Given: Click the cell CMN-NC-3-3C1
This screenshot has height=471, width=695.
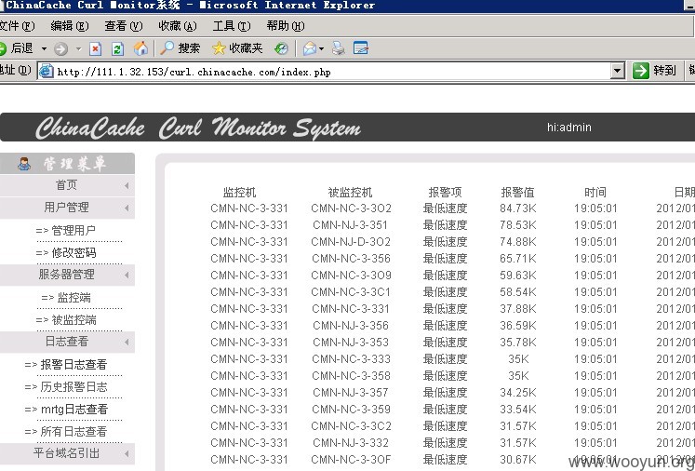Looking at the screenshot, I should (351, 292).
